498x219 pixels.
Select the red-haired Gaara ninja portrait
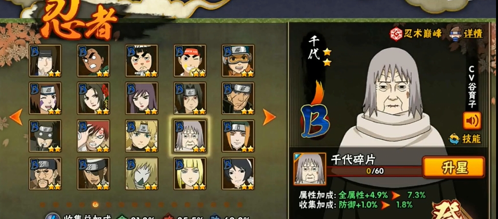pos(93,136)
